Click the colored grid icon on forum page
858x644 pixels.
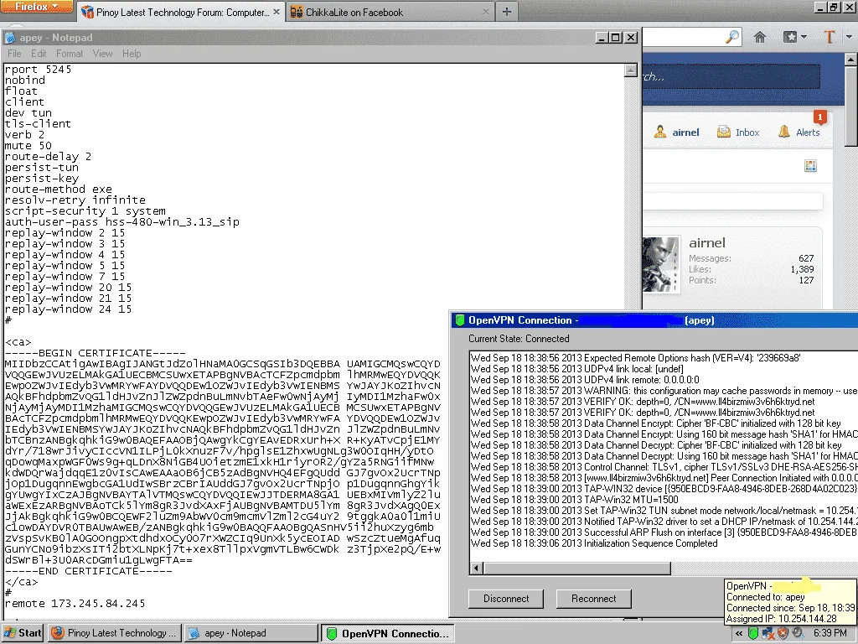(x=811, y=166)
